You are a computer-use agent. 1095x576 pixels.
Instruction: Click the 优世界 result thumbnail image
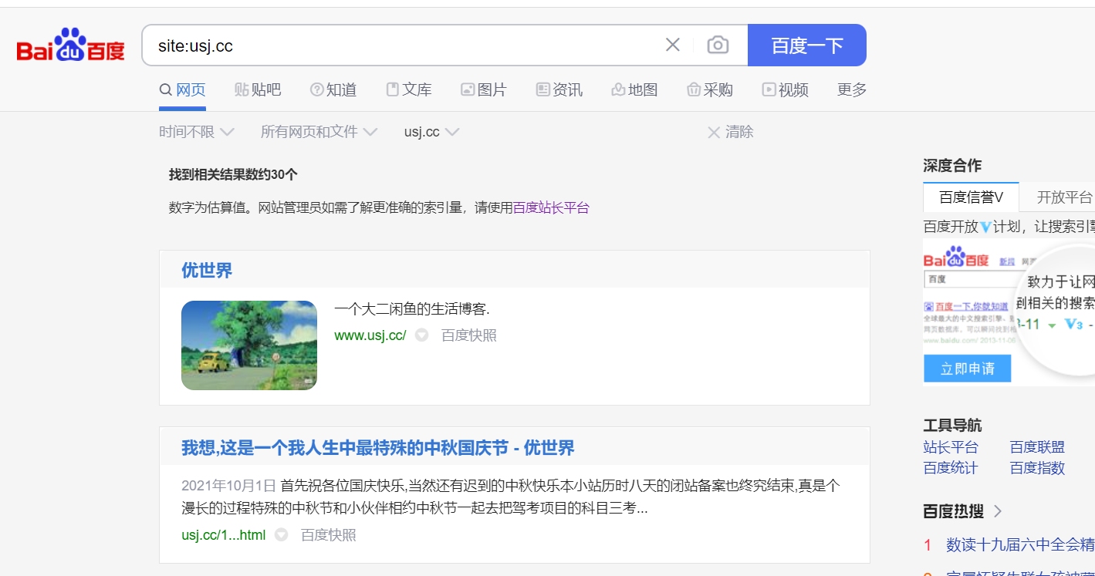(x=249, y=345)
